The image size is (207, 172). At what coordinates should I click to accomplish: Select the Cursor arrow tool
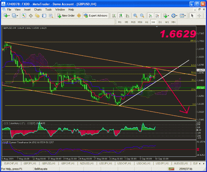coord(192,16)
